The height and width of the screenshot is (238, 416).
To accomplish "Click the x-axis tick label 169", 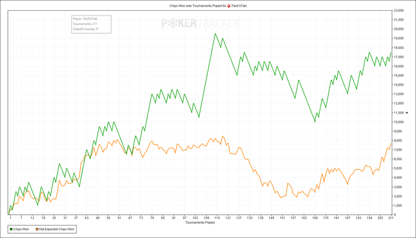I will [x=315, y=218].
